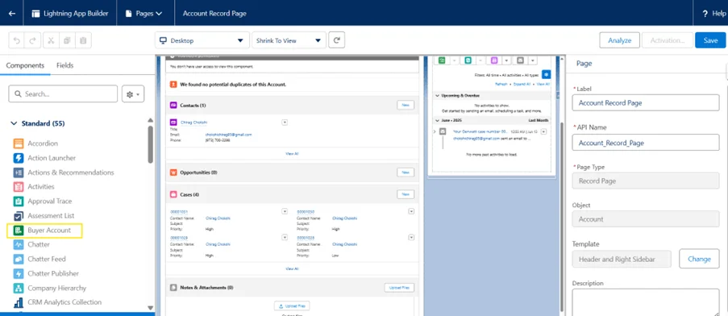Select the Buyer Account component icon
This screenshot has height=316, width=728.
[x=19, y=231]
